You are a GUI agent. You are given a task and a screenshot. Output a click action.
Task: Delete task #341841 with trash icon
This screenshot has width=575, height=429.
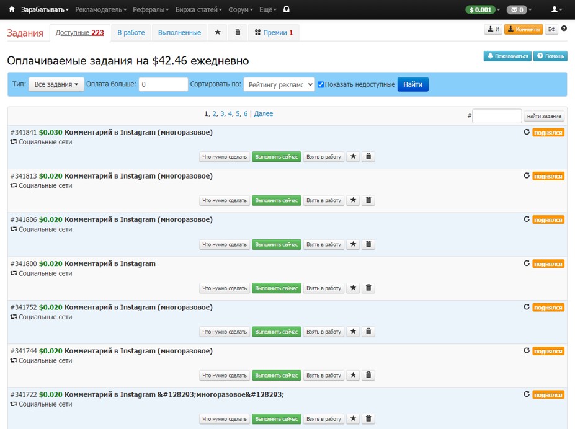coord(368,156)
